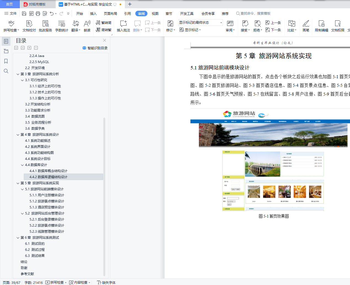Open the 修订 track changes tool
Screen dimensions: 350x285
pyautogui.click(x=170, y=26)
